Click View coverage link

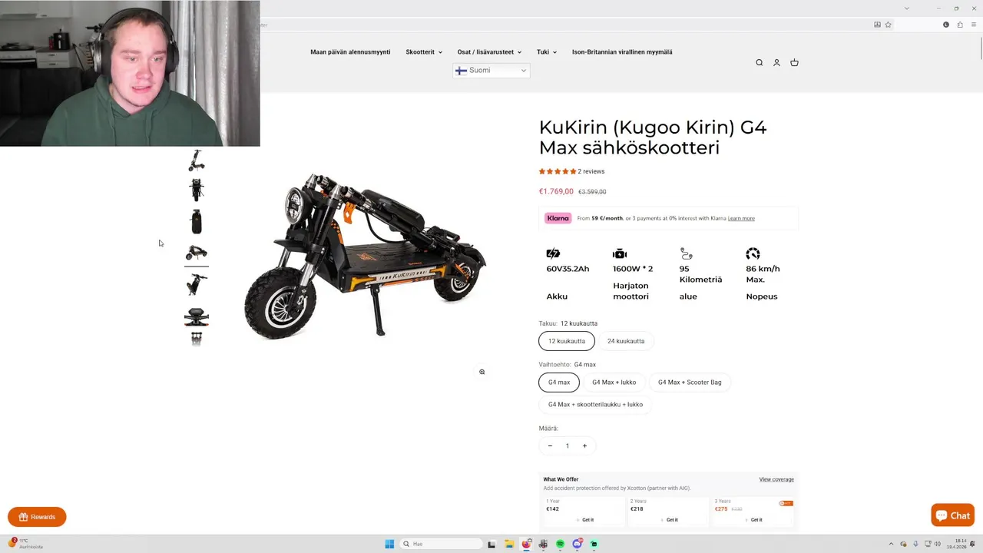tap(776, 479)
